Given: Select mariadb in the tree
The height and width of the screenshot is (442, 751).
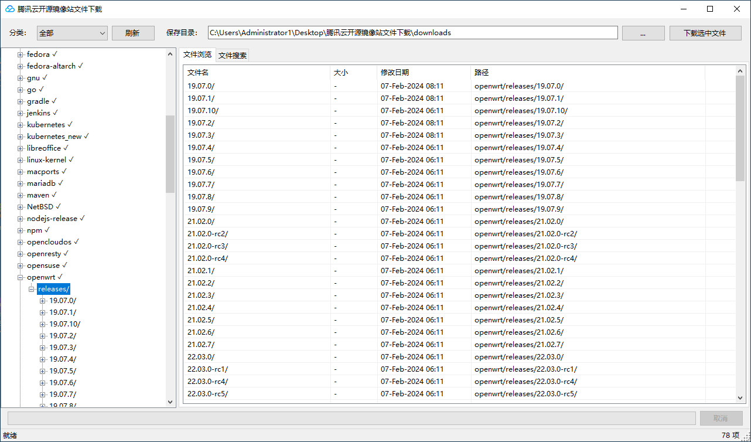Looking at the screenshot, I should click(x=45, y=183).
